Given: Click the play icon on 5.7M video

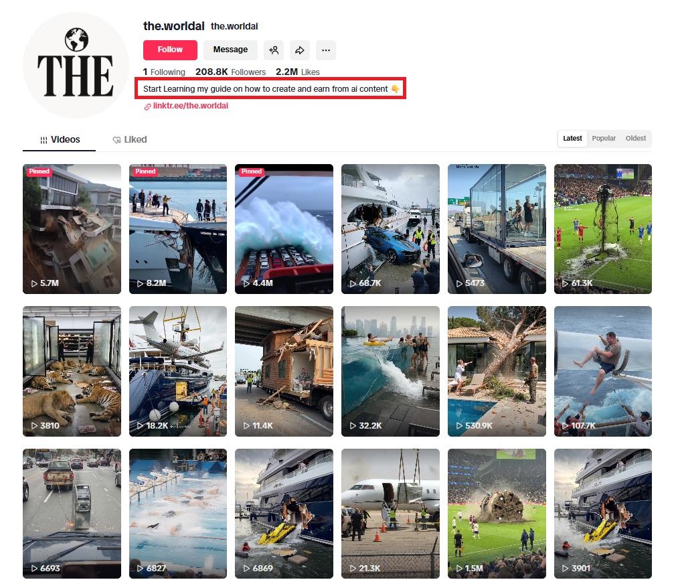Looking at the screenshot, I should pyautogui.click(x=34, y=283).
